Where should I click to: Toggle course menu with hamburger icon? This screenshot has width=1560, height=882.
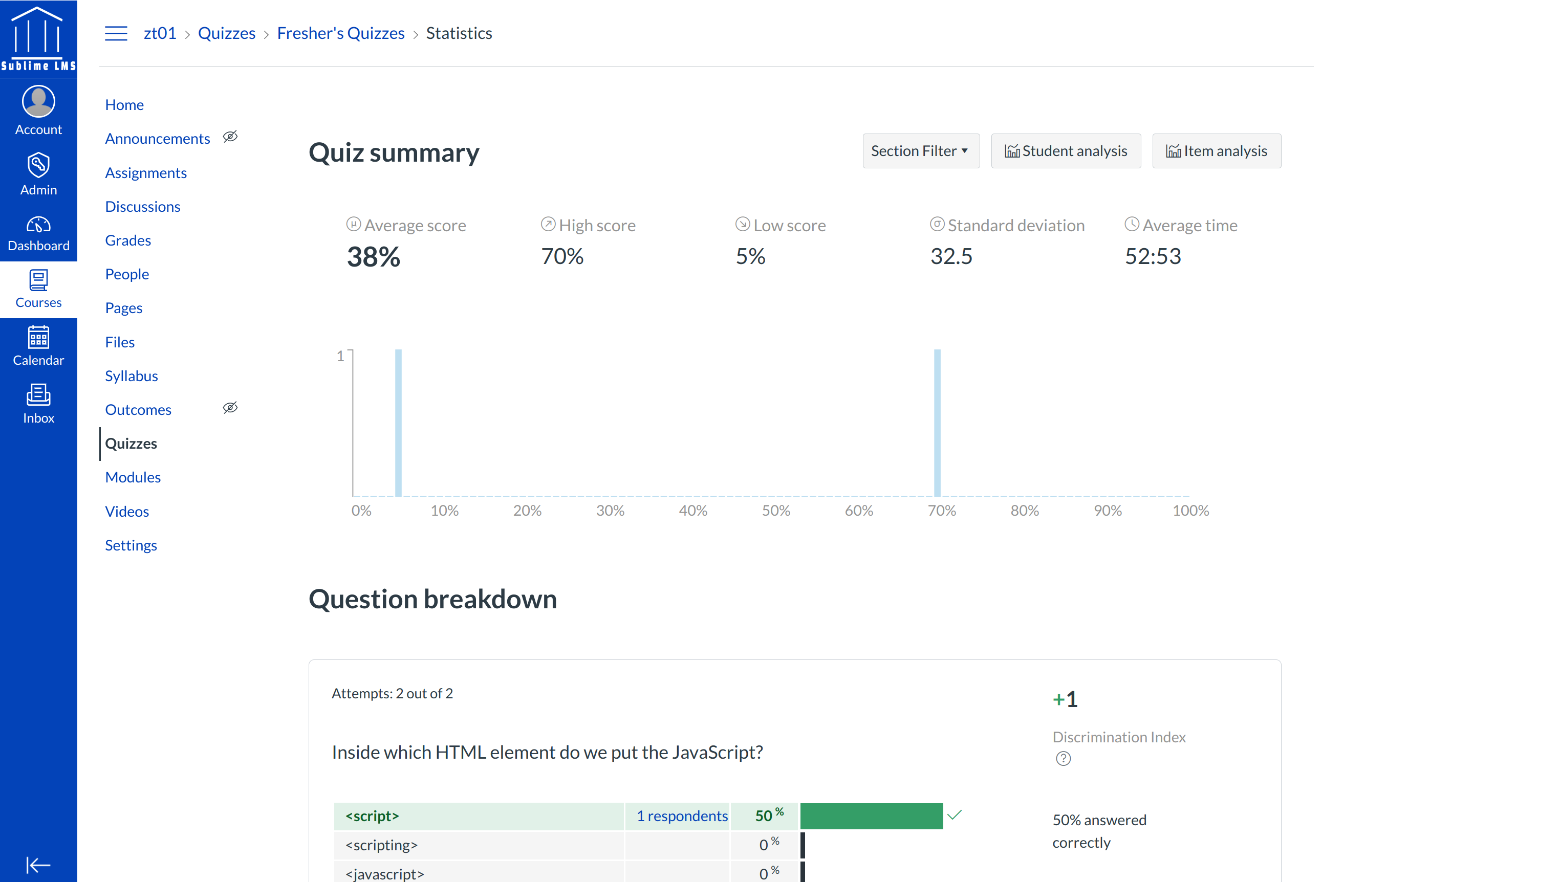click(116, 33)
